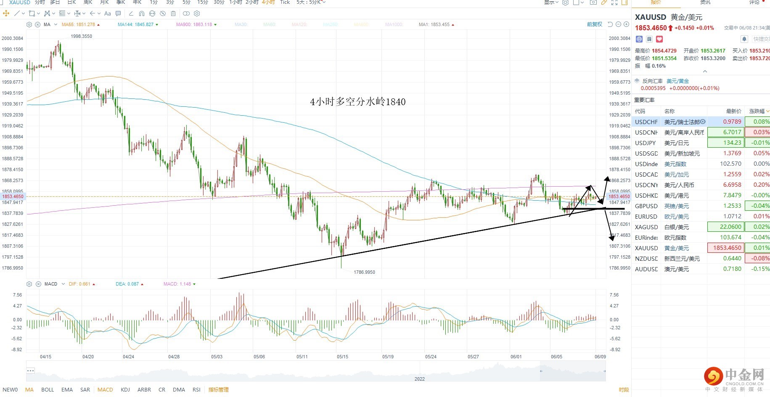
Task: Switch to the 1小时 timeframe
Action: tap(235, 2)
